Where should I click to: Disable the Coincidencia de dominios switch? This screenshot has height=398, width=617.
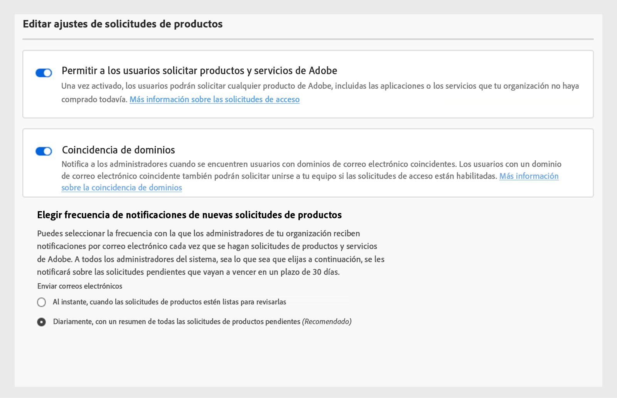click(44, 151)
